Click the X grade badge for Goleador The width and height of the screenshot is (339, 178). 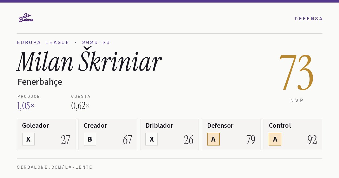point(28,139)
